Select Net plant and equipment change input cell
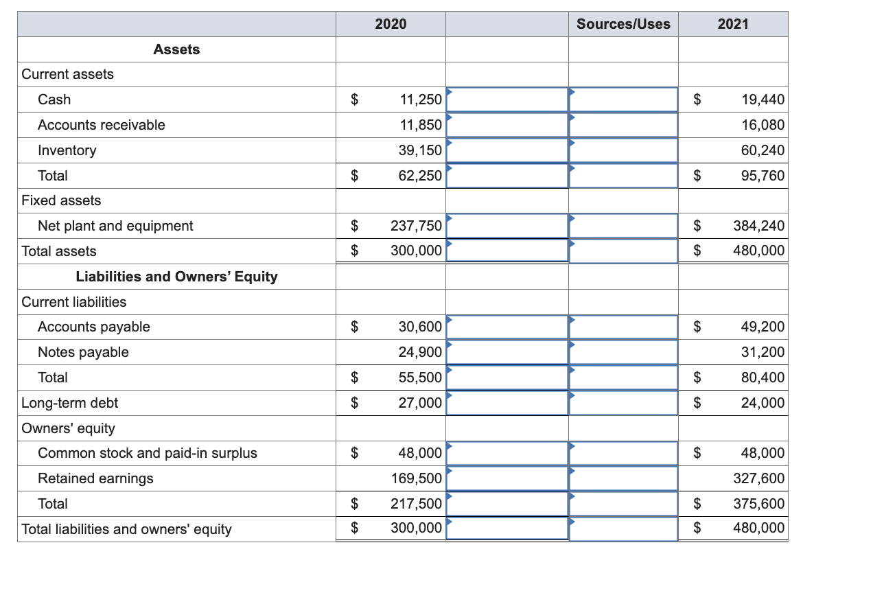This screenshot has width=884, height=615. pyautogui.click(x=507, y=226)
